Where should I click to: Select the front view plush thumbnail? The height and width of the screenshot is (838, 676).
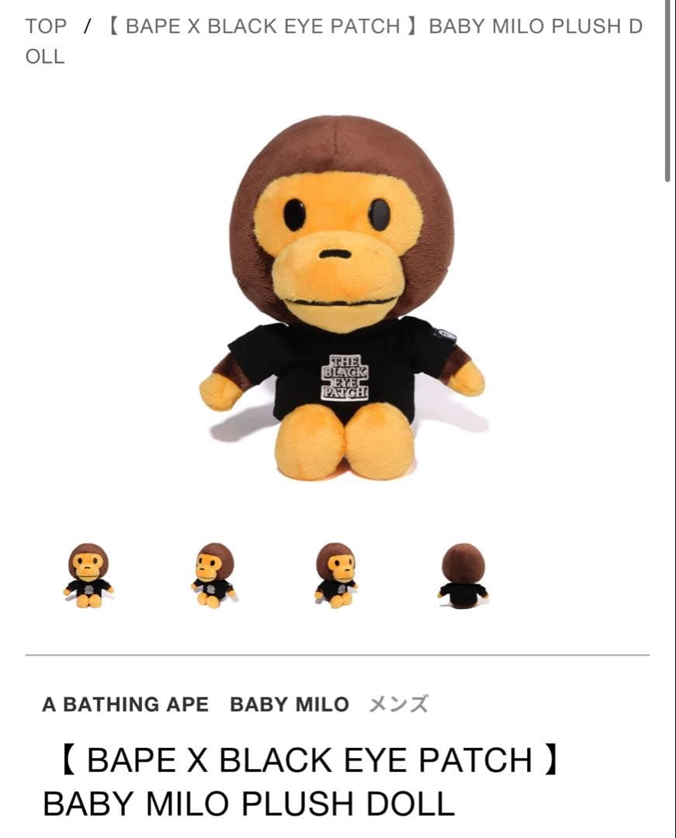88,576
